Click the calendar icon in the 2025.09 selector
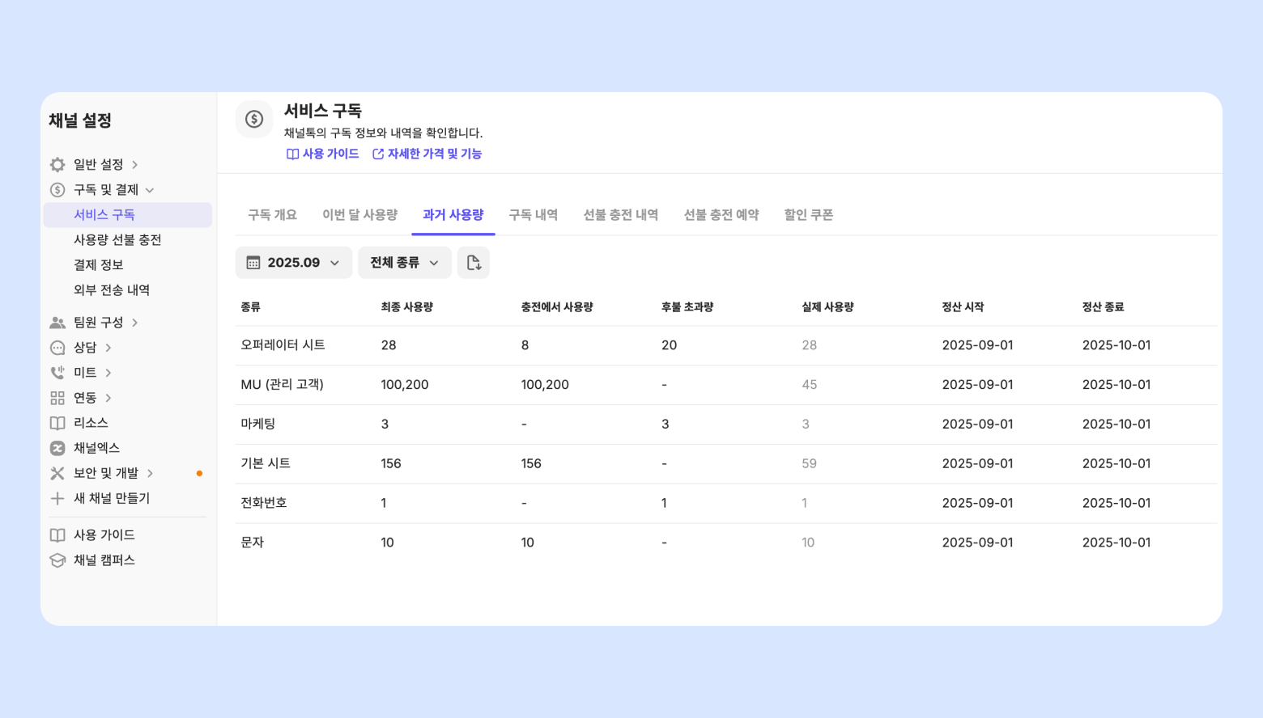1263x718 pixels. [253, 263]
